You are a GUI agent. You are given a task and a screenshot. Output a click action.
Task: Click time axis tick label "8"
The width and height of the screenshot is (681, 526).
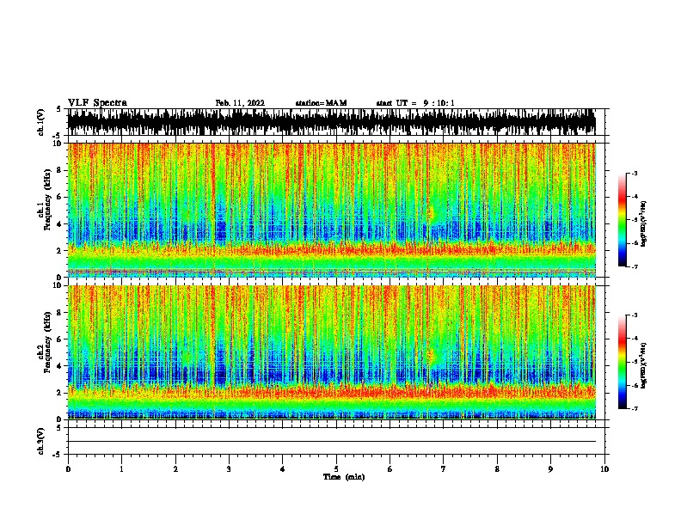tap(497, 469)
